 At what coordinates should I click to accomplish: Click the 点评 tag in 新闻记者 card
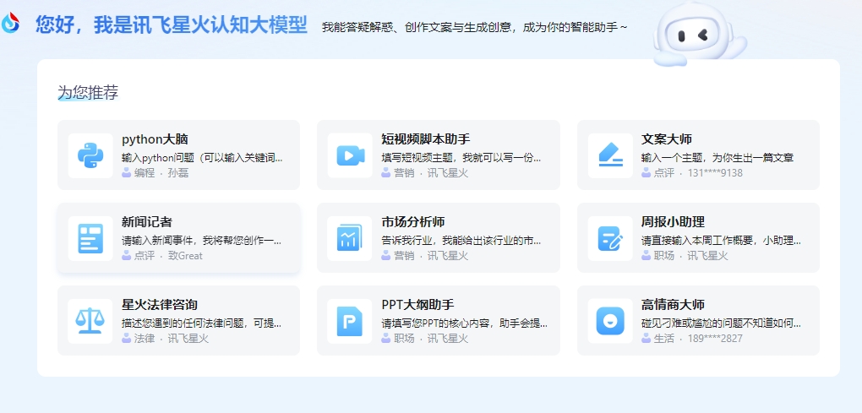pos(145,256)
